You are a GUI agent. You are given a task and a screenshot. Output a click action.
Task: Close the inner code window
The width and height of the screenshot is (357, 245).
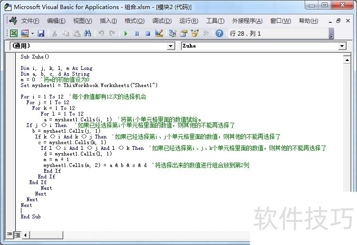348,21
